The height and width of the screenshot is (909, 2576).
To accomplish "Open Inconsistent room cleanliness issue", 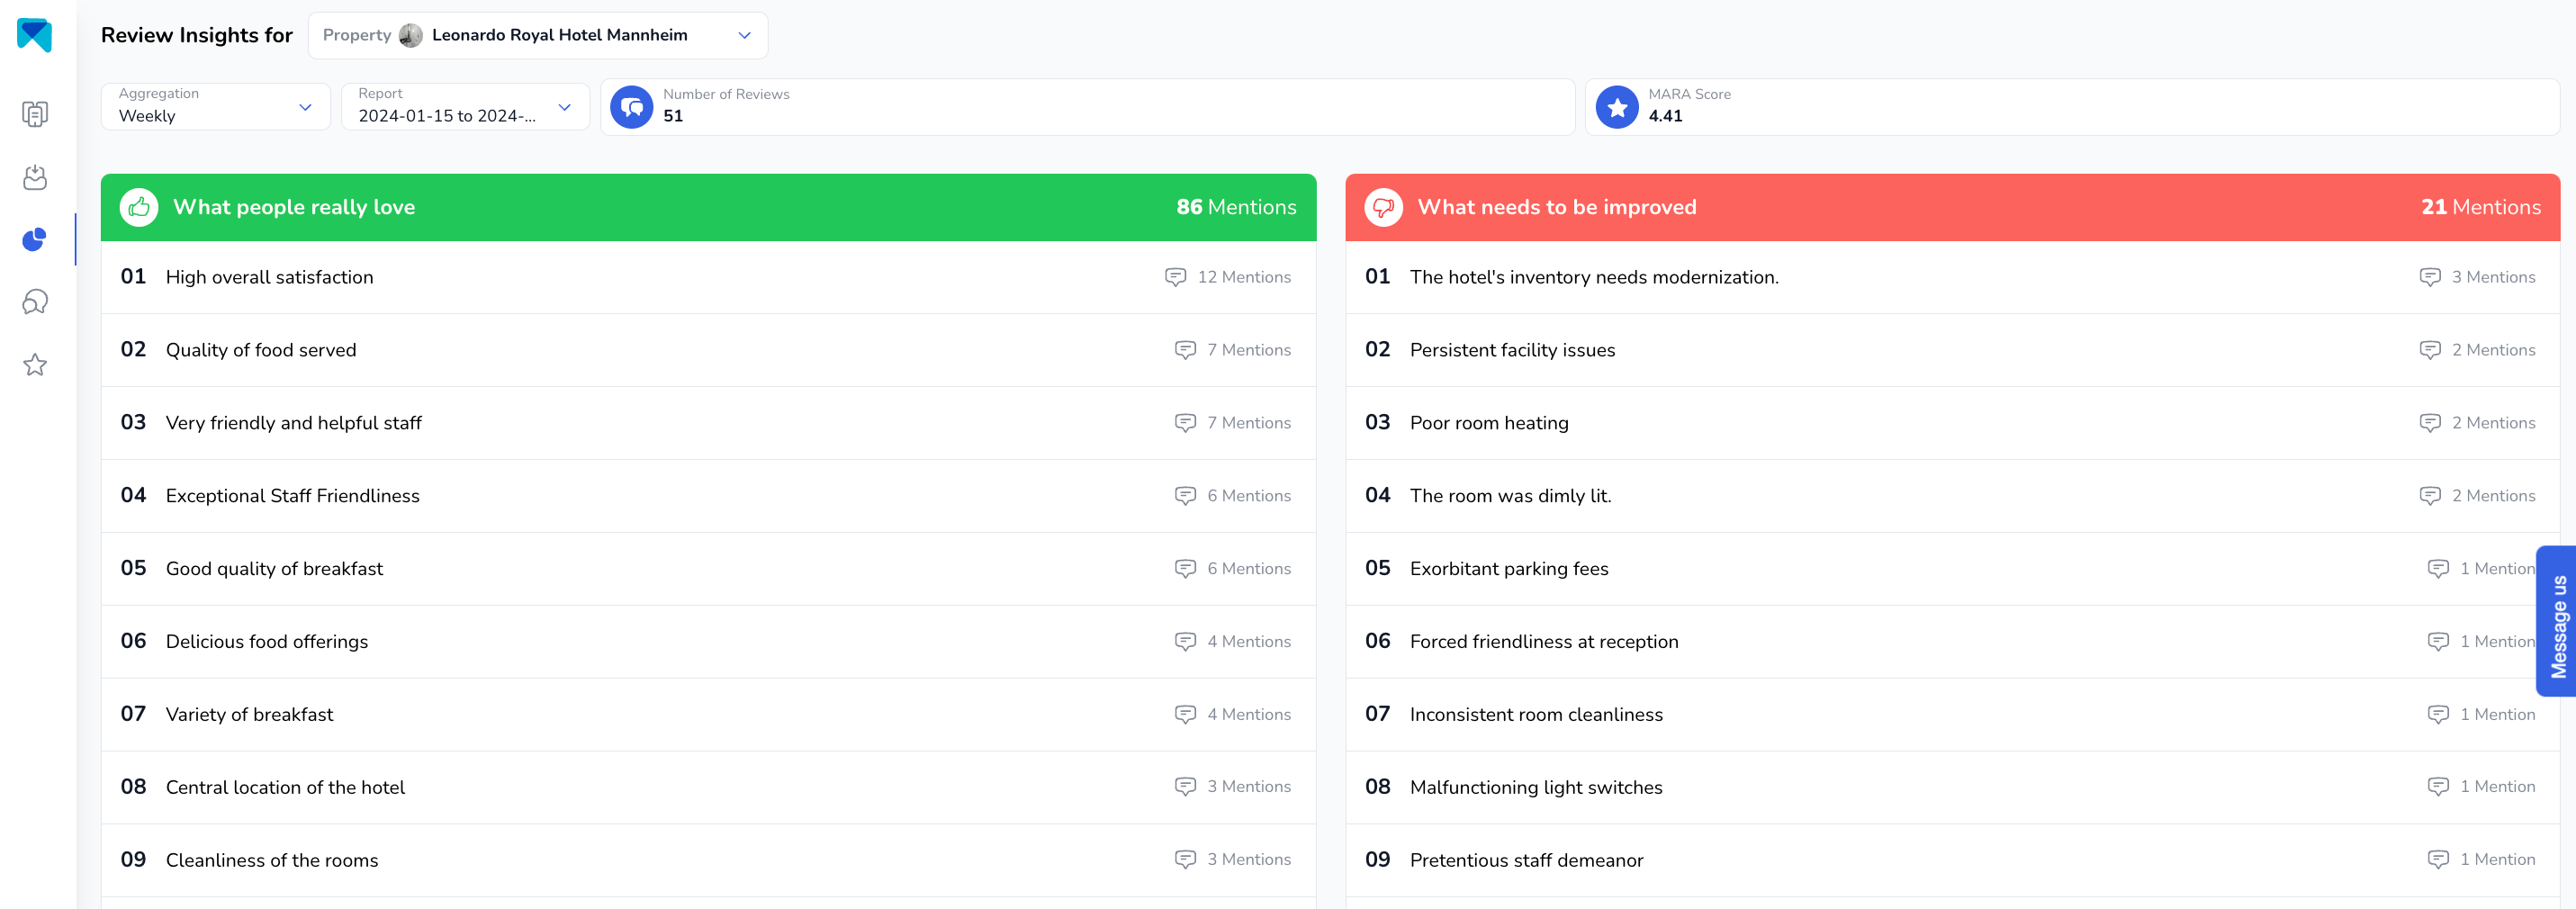I will tap(1952, 715).
